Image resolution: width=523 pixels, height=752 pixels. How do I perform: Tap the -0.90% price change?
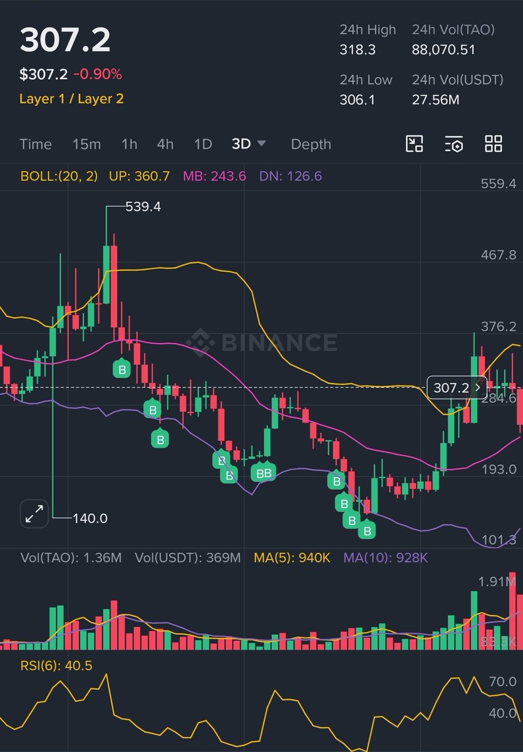pos(98,74)
